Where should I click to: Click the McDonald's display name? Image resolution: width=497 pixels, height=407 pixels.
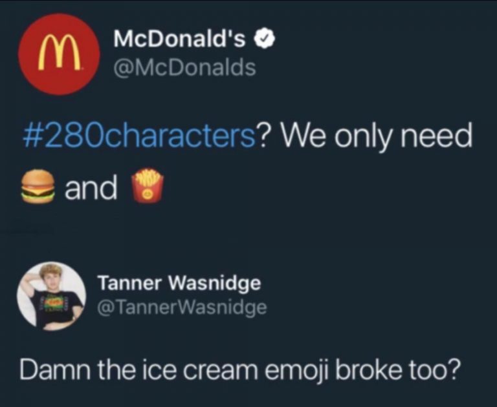(180, 39)
